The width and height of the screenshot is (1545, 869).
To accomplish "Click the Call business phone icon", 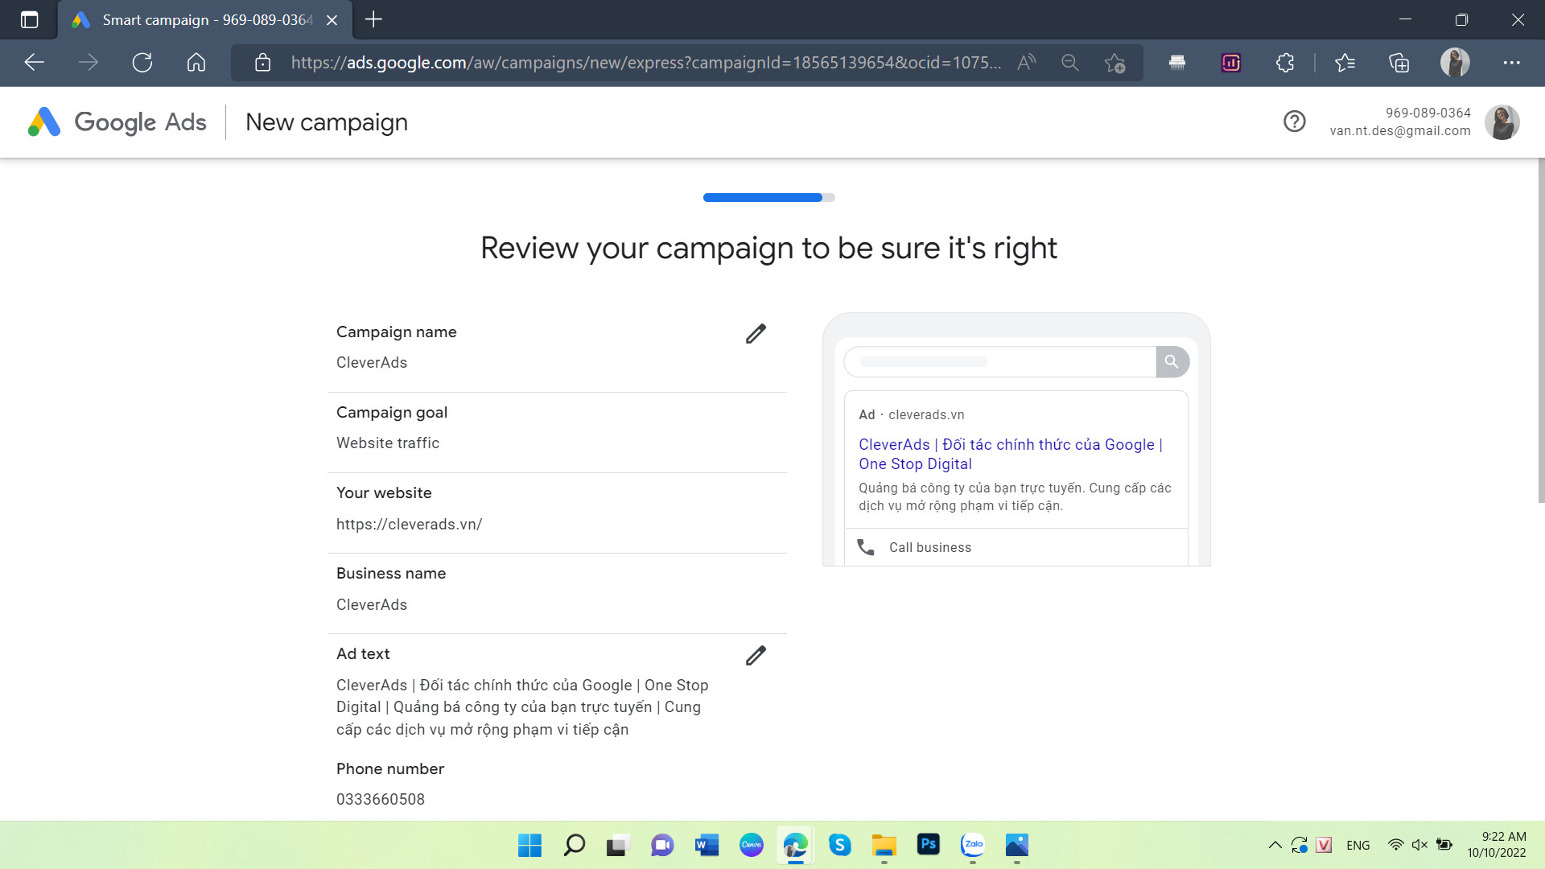I will (x=866, y=547).
